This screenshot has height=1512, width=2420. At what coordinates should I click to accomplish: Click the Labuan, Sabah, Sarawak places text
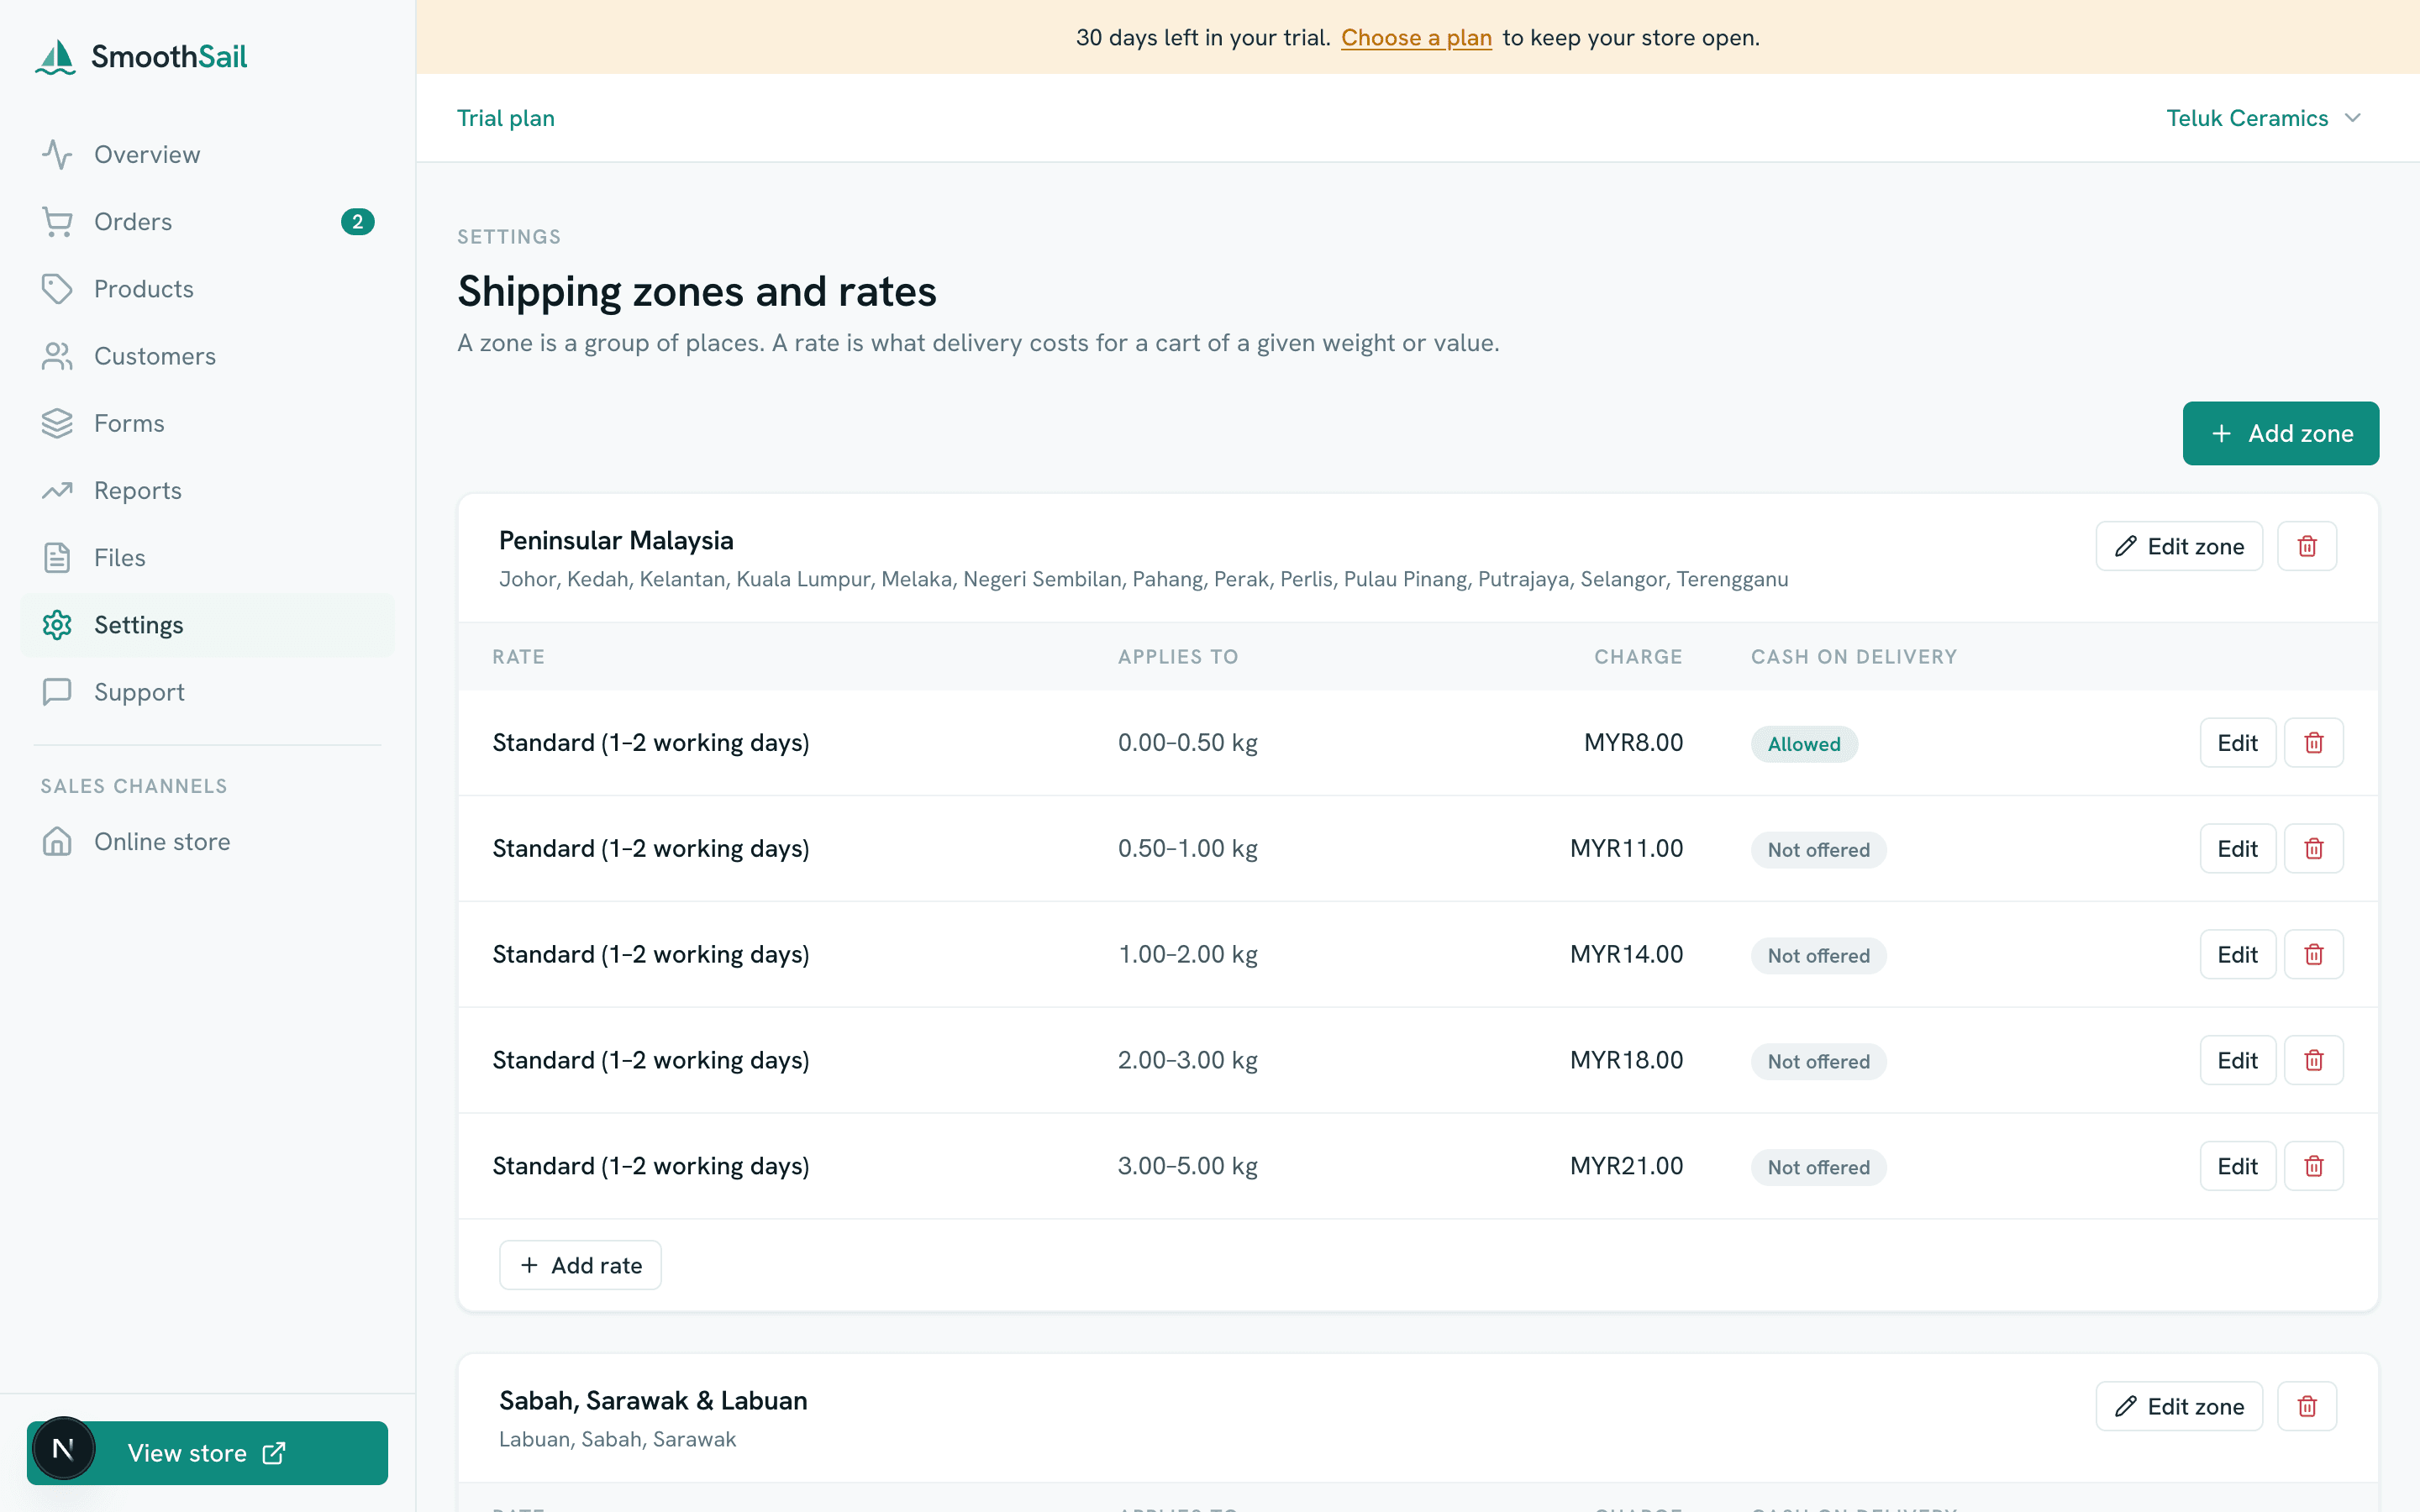[617, 1439]
